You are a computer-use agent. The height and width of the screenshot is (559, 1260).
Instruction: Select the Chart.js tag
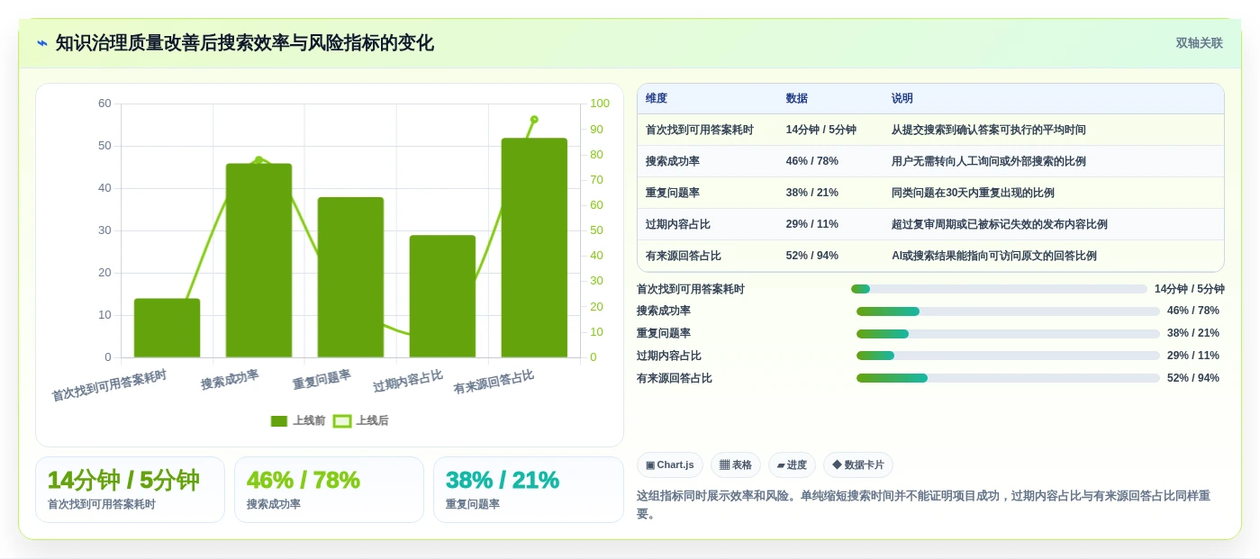pyautogui.click(x=670, y=464)
